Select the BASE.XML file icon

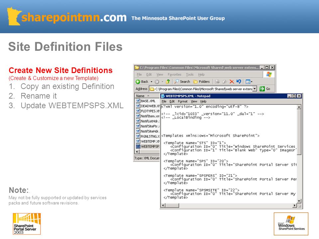pyautogui.click(x=138, y=101)
